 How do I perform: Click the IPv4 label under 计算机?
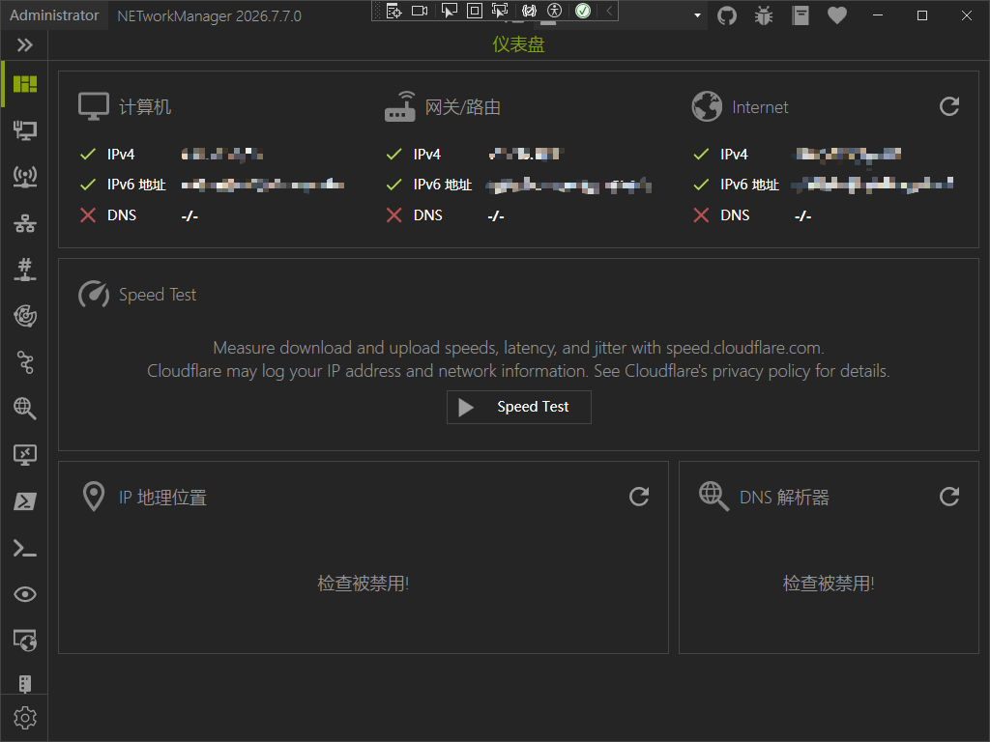[x=121, y=154]
